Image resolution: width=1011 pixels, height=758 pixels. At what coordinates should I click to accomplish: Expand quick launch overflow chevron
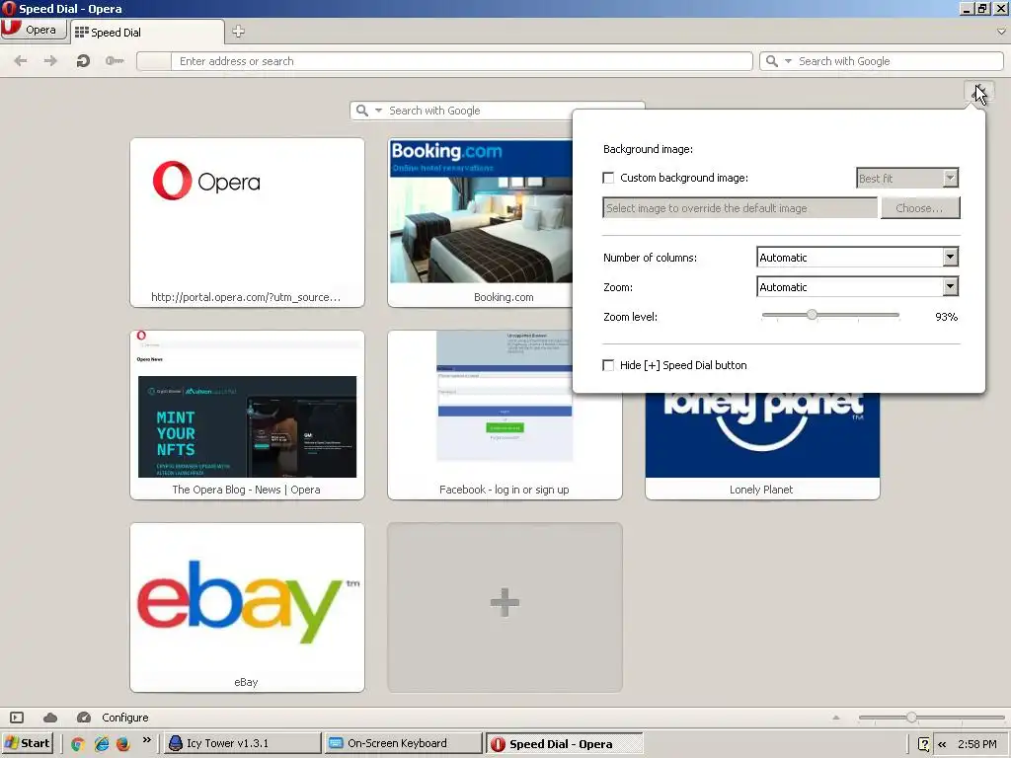point(146,740)
